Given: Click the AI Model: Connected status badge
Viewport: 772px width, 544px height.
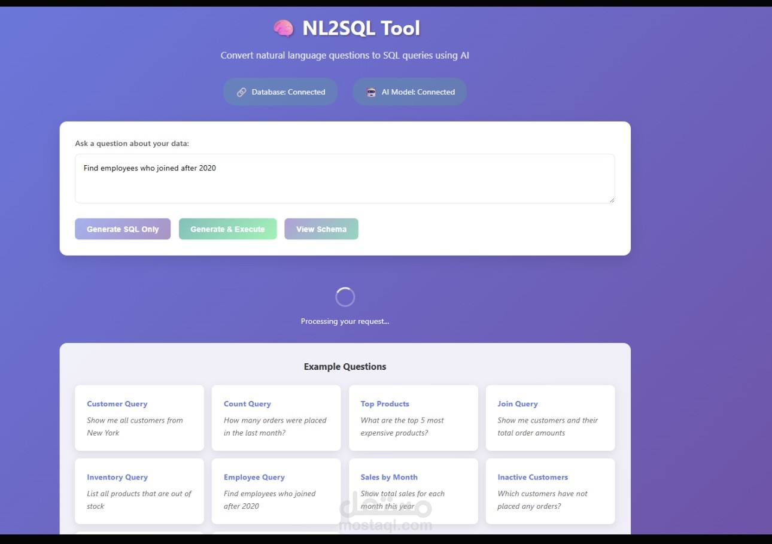Looking at the screenshot, I should click(x=410, y=92).
